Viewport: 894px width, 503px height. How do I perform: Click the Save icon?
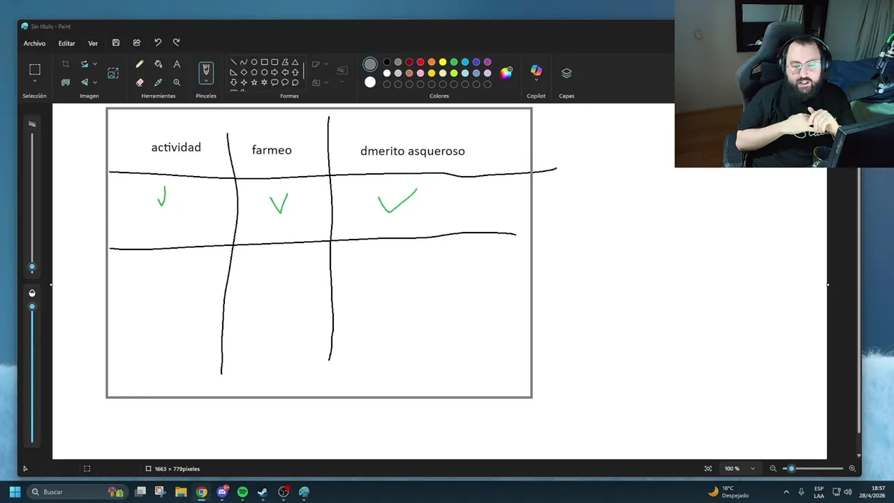tap(116, 43)
